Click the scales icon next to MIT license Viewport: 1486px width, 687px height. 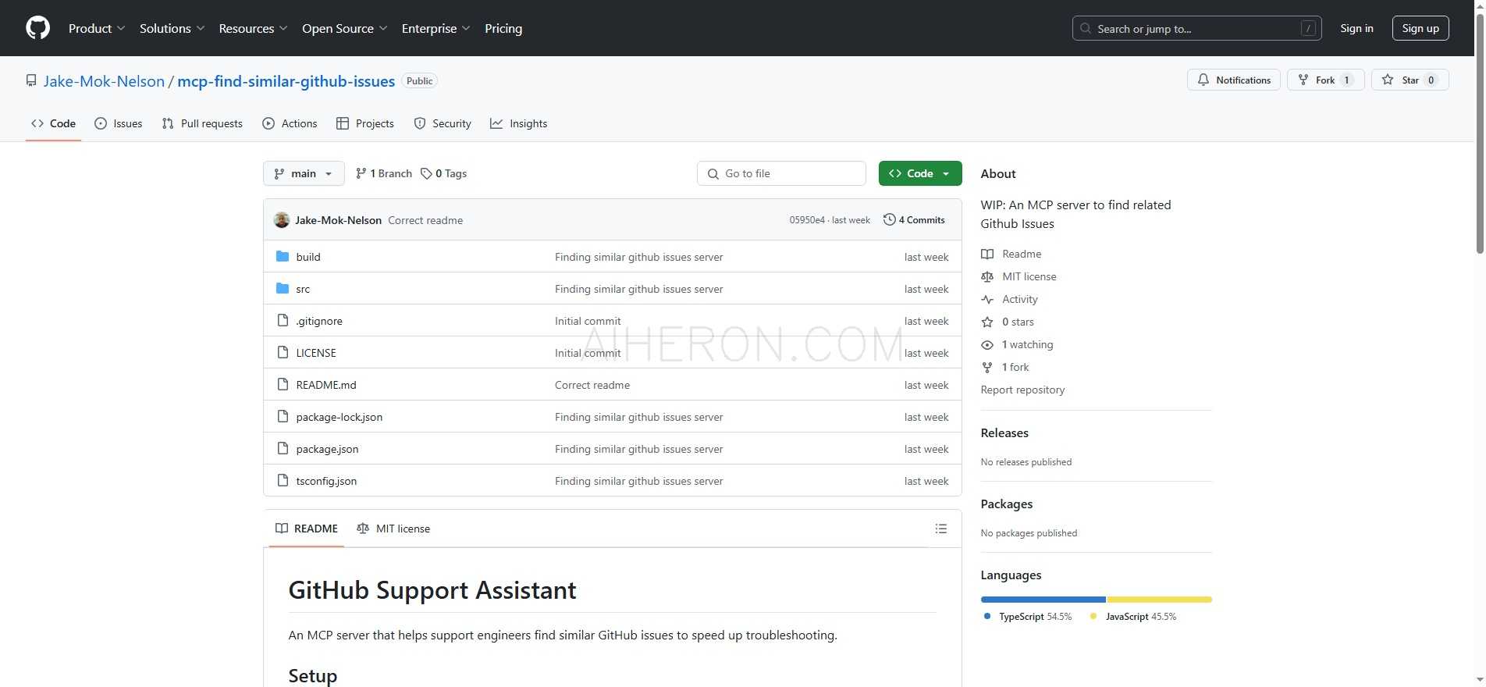point(987,276)
